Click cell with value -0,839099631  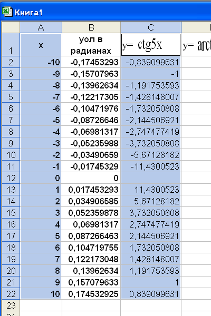151,62
